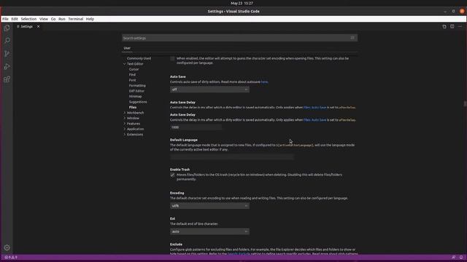Open the Explorer view in the activity bar
The image size is (467, 262).
pyautogui.click(x=7, y=28)
